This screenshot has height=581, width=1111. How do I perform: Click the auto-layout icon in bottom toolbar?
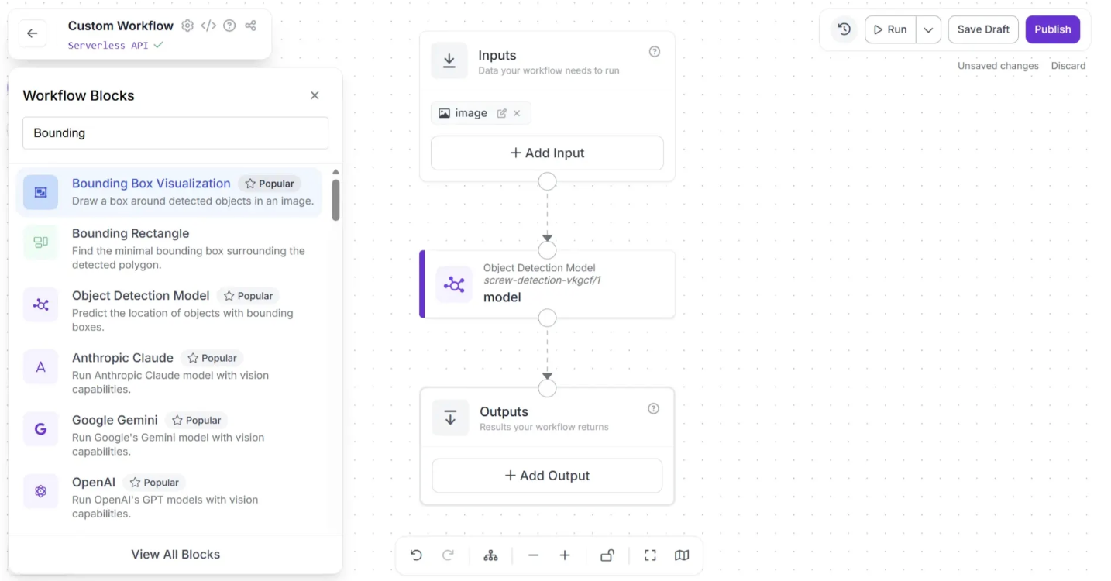click(490, 555)
